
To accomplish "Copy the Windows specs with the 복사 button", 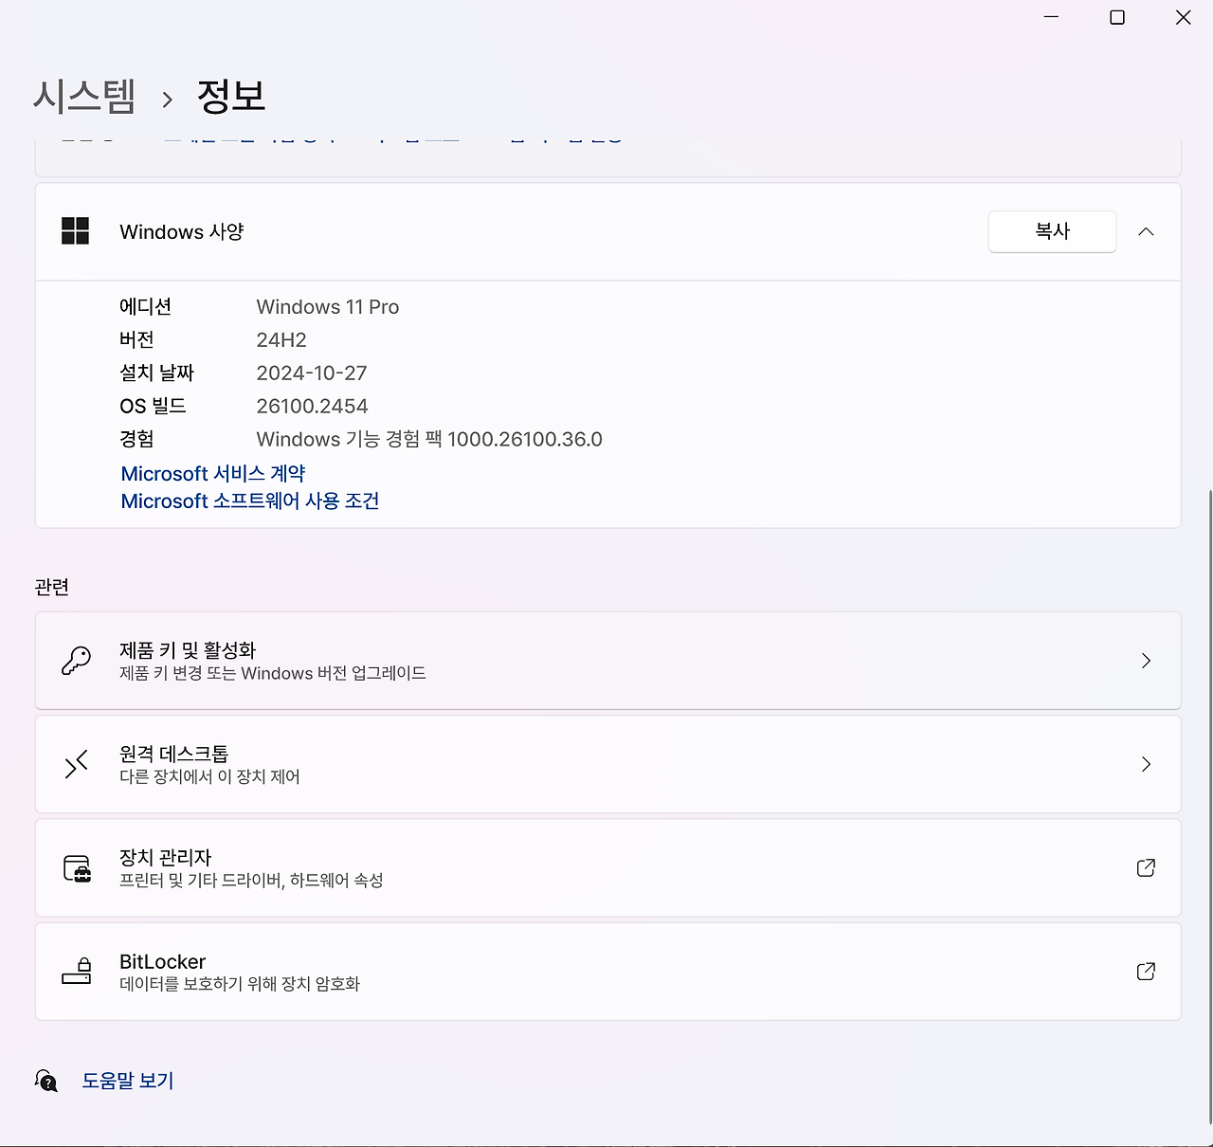I will coord(1052,231).
